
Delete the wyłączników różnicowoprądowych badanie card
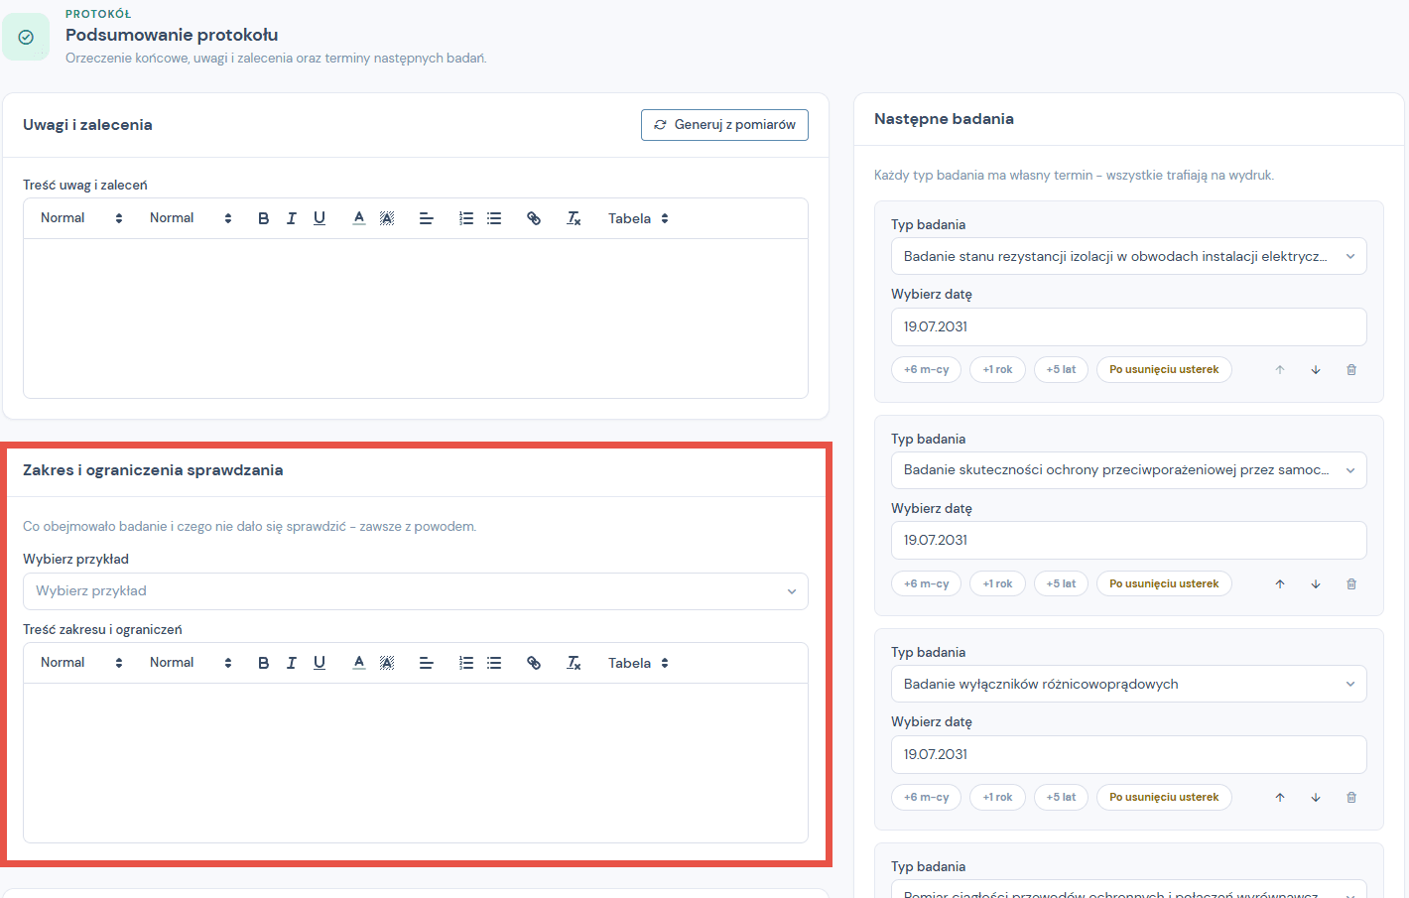pos(1351,798)
